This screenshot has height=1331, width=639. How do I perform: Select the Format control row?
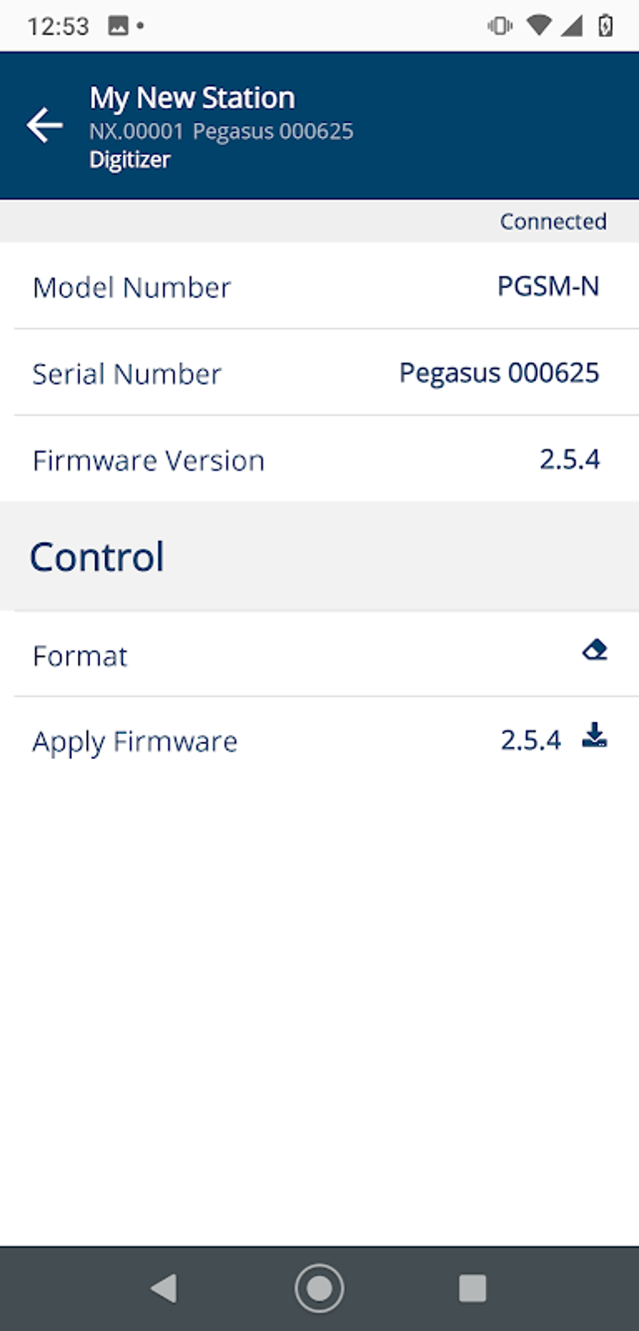coord(319,655)
